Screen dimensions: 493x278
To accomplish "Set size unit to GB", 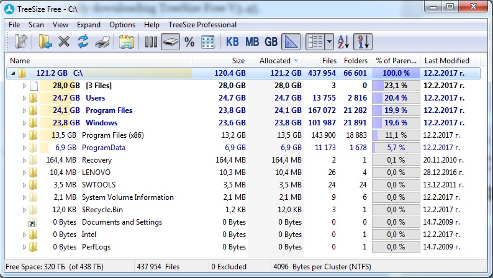I will [x=271, y=42].
